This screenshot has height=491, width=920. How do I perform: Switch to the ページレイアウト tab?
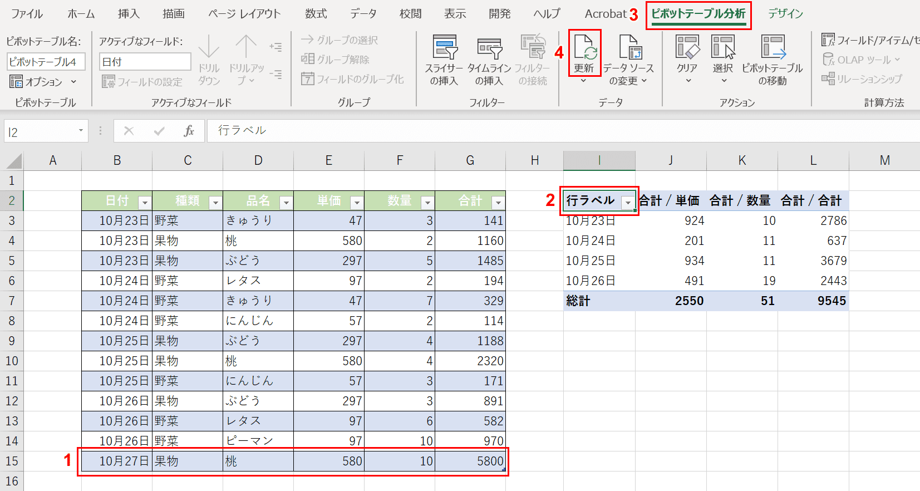245,14
